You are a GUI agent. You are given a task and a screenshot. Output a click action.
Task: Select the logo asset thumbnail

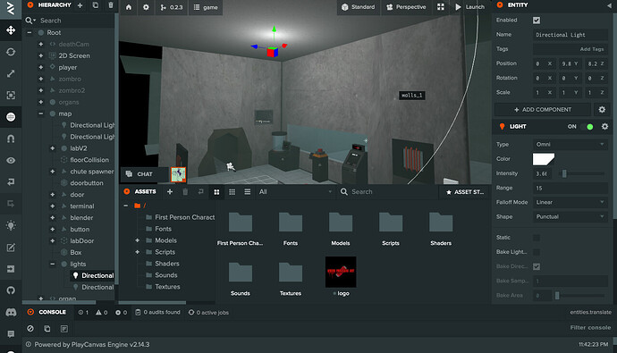[341, 272]
